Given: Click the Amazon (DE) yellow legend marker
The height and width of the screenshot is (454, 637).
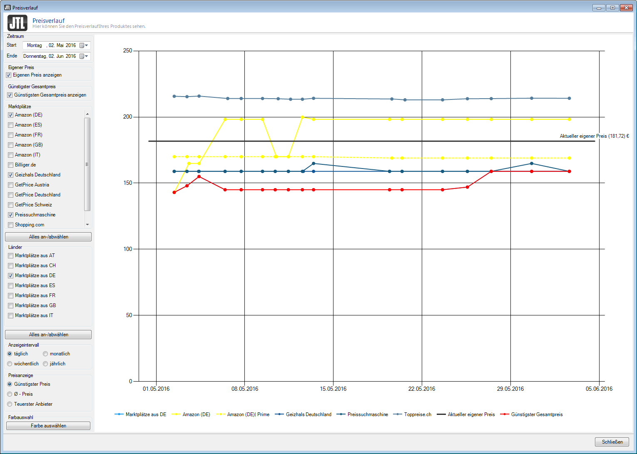Looking at the screenshot, I should click(x=177, y=414).
